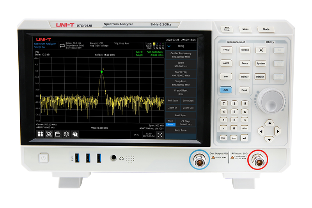
Task: Collapse the FREQ menu chevron
Action: (x=169, y=46)
